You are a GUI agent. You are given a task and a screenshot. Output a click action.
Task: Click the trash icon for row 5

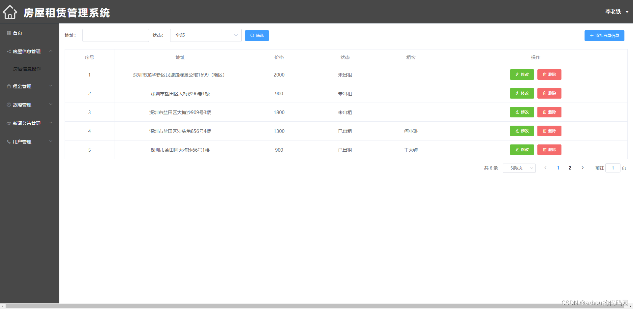[x=545, y=150]
